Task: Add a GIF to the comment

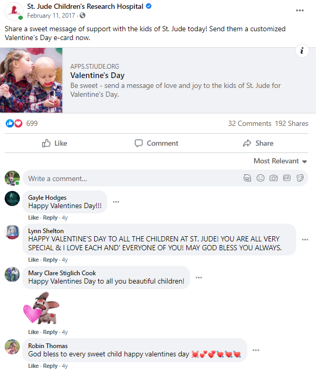Action: point(287,178)
